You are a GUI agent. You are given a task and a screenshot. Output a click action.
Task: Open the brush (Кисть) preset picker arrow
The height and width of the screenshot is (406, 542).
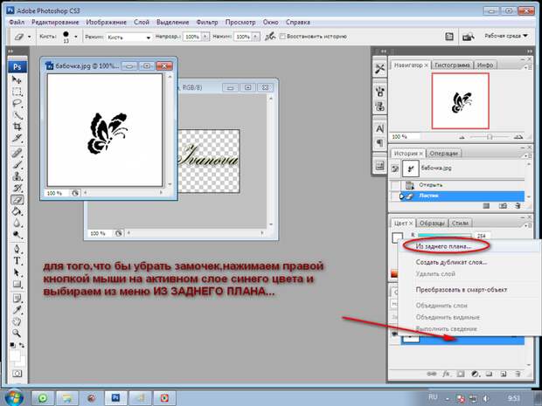[x=76, y=37]
